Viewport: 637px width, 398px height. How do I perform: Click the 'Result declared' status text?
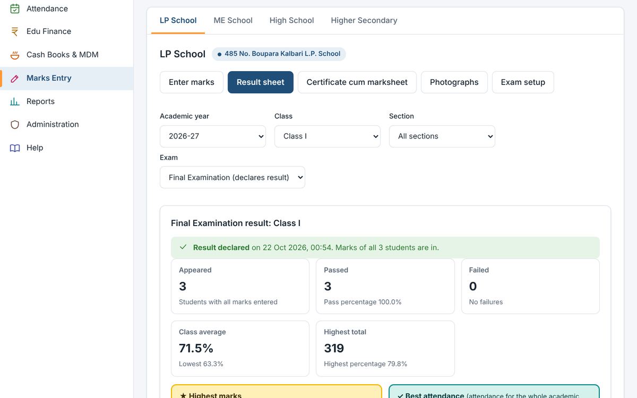tap(221, 247)
